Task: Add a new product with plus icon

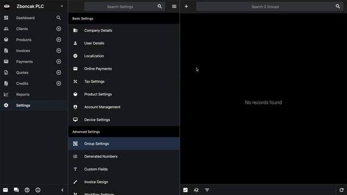Action: [59, 40]
